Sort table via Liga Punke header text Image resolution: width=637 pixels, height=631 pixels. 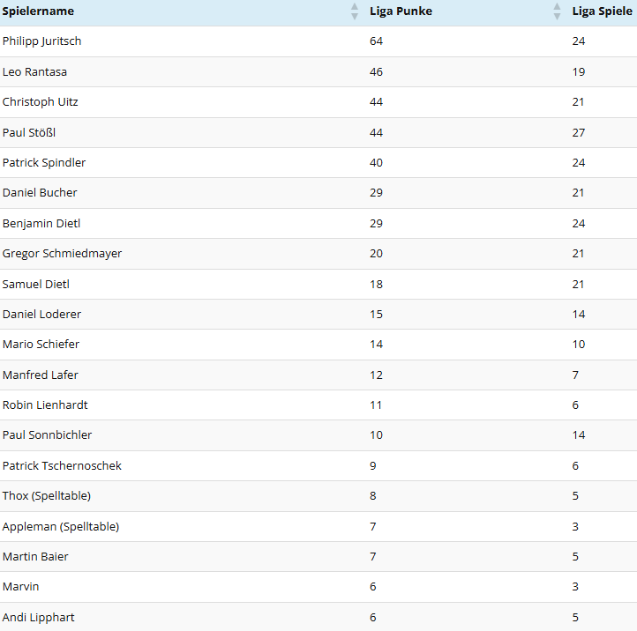(401, 11)
